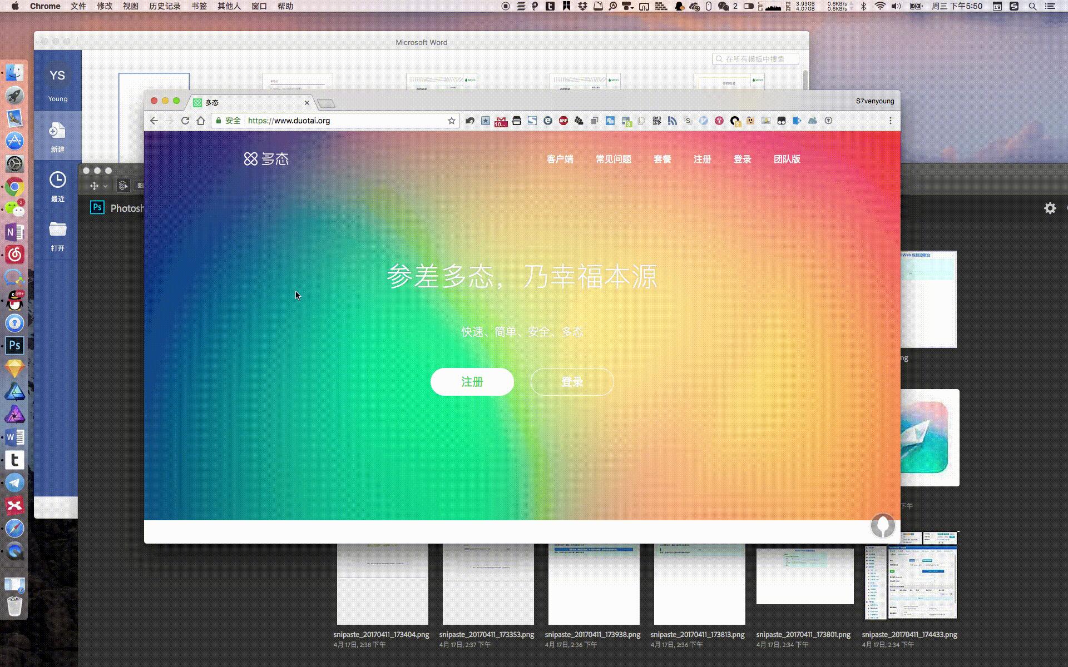
Task: Open the RSS subscription extension
Action: click(x=673, y=121)
